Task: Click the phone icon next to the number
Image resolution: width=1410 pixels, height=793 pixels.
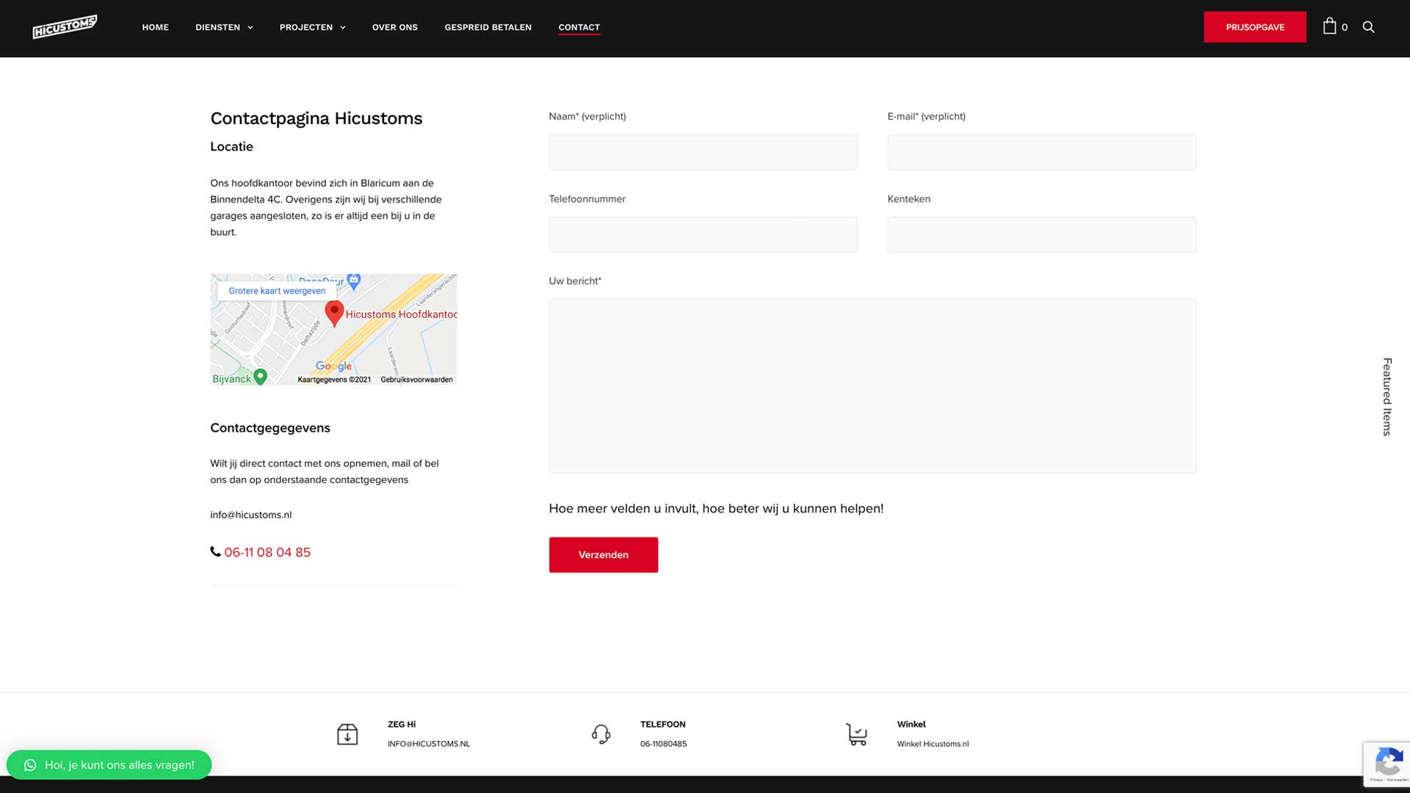Action: coord(215,551)
